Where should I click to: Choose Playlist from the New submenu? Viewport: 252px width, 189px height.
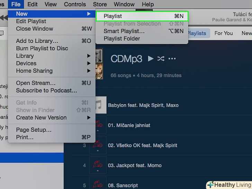point(142,16)
